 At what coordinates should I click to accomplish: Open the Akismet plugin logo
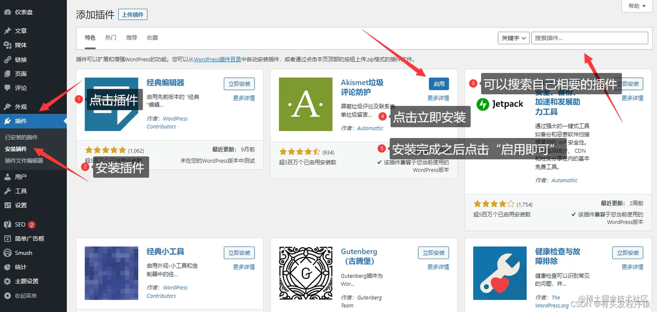pos(305,104)
